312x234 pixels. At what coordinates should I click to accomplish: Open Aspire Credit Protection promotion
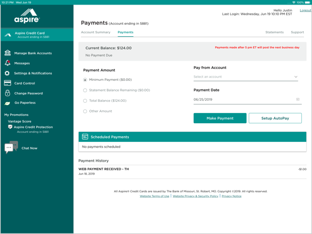pos(33,127)
